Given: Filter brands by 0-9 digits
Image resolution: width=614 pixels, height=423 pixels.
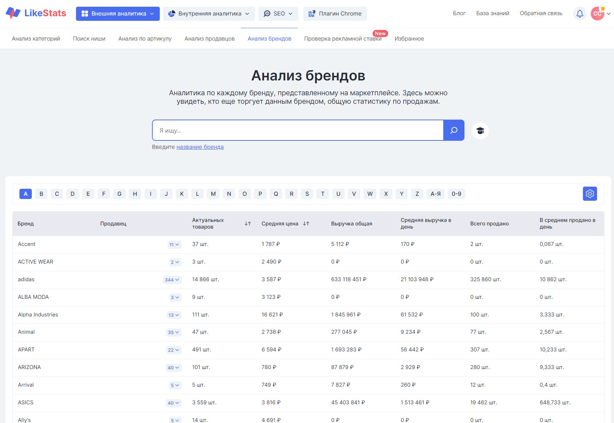Looking at the screenshot, I should tap(456, 194).
